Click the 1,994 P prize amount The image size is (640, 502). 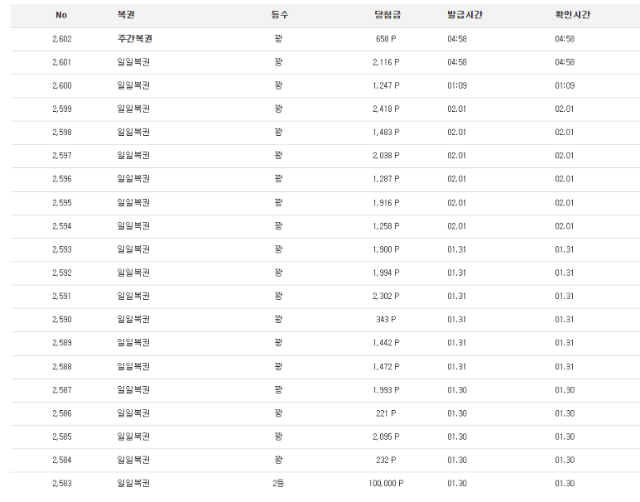pos(386,273)
